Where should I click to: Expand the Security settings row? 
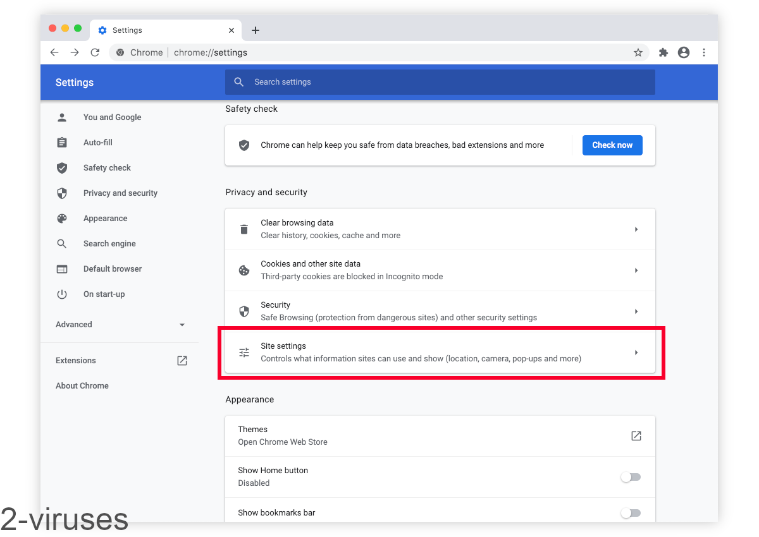(x=636, y=311)
